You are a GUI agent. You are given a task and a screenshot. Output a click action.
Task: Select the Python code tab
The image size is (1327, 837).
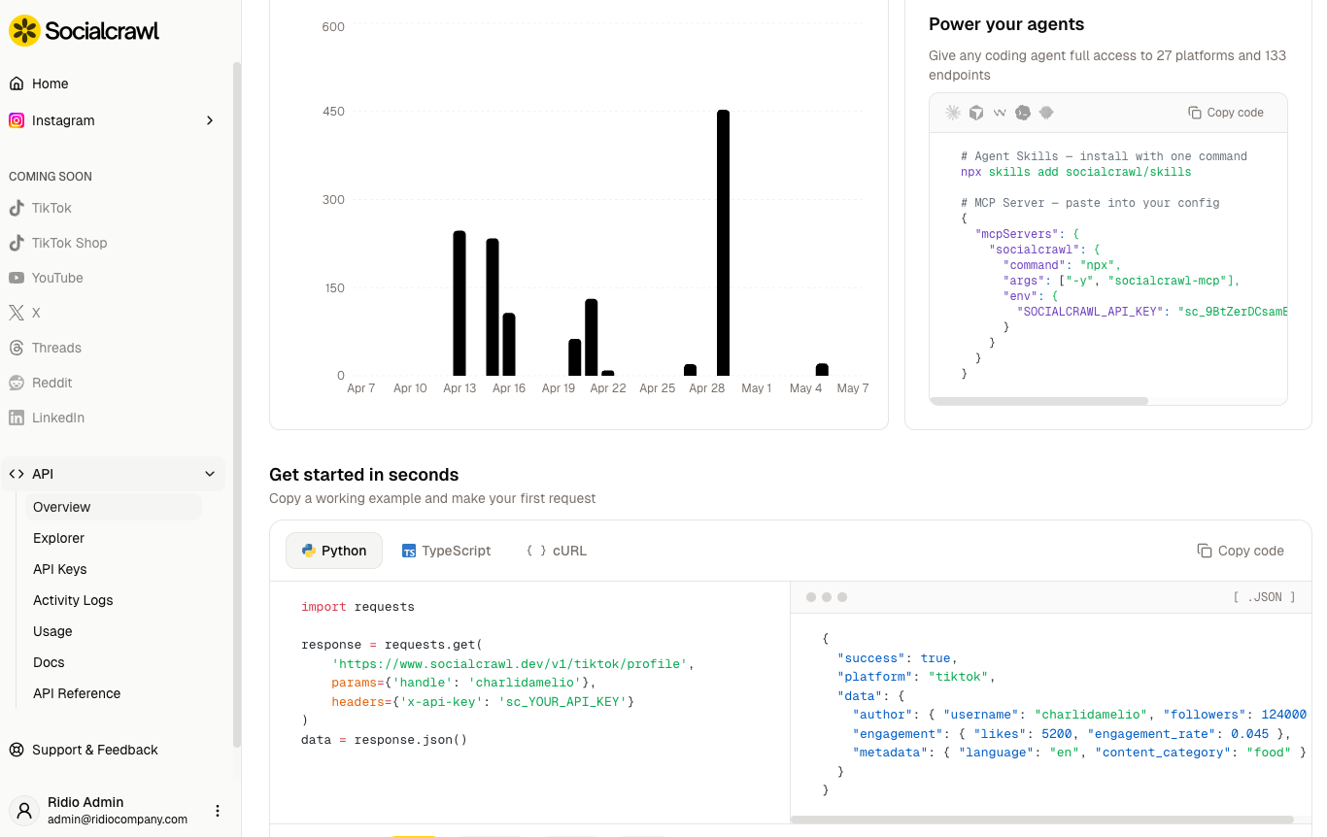[x=334, y=551]
